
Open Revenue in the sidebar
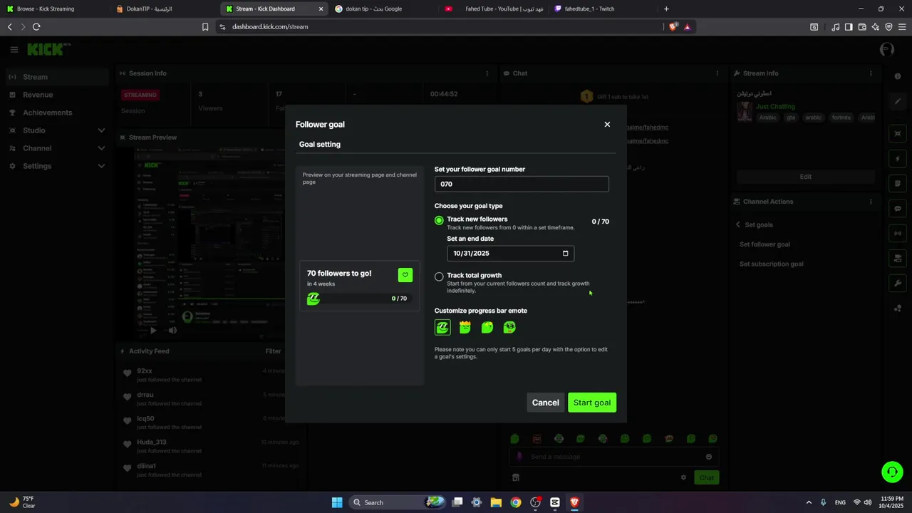tap(56, 95)
